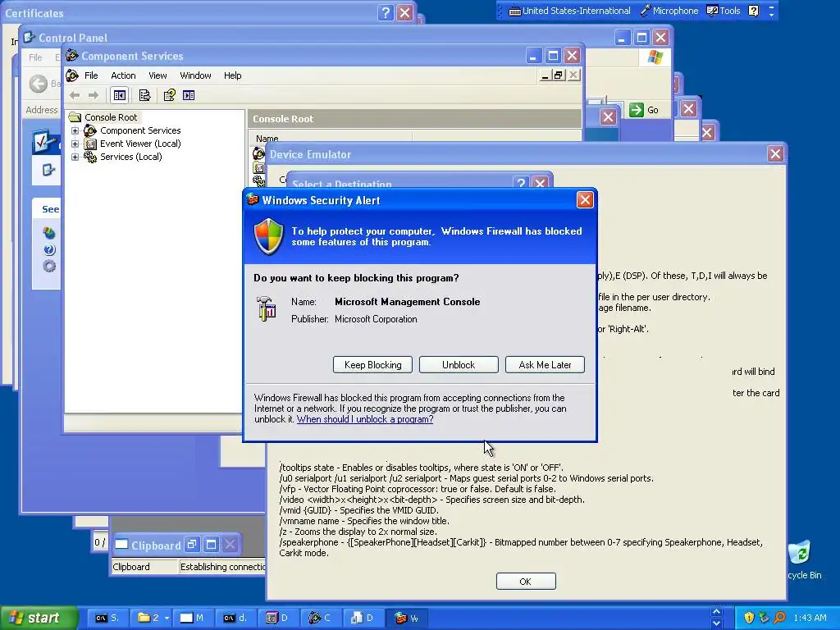Screen dimensions: 840x630
Task: Click the Start button
Action: [x=39, y=618]
